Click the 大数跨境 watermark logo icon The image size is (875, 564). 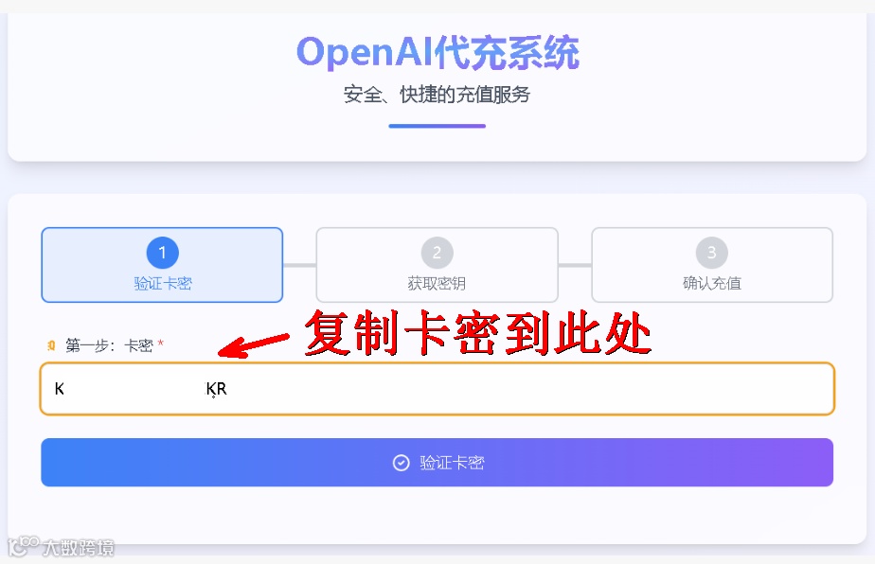tap(23, 546)
